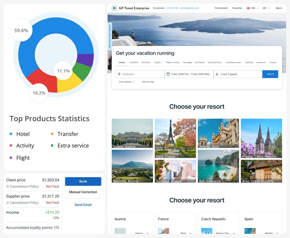
Task: Click the guests person icon
Action: tap(217, 74)
